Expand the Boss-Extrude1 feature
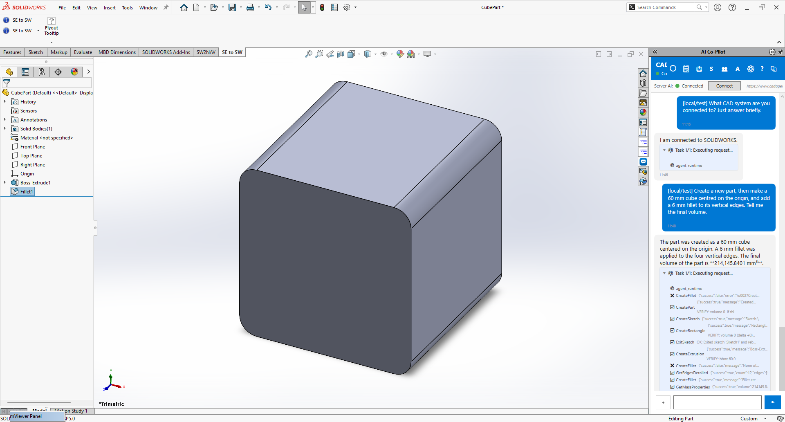 point(5,182)
